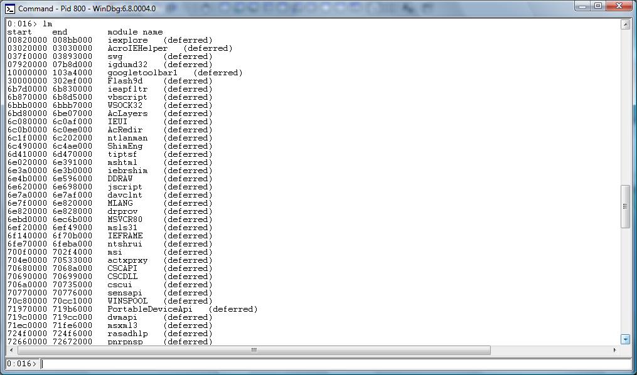Click the mshtml module name
This screenshot has height=375, width=637.
click(122, 162)
